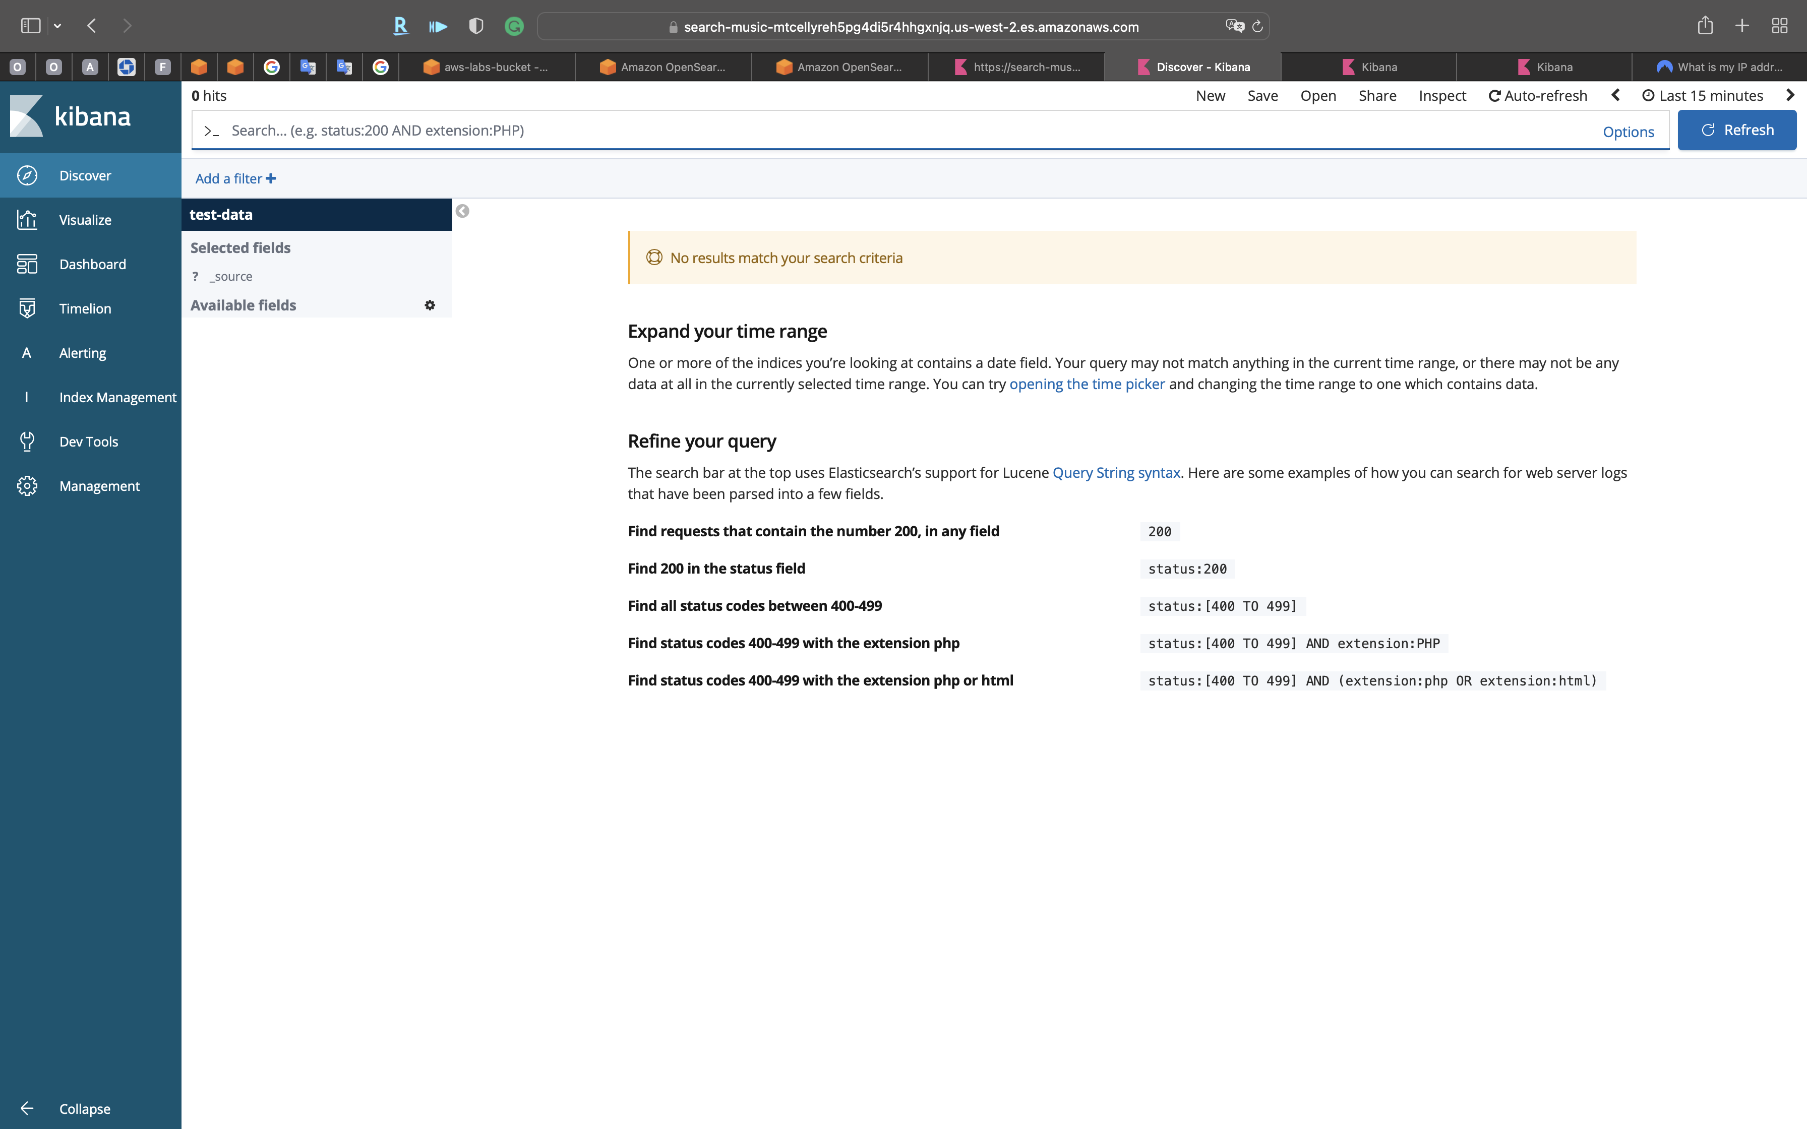Viewport: 1807px width, 1129px height.
Task: Go to the Timelion icon
Action: (27, 308)
